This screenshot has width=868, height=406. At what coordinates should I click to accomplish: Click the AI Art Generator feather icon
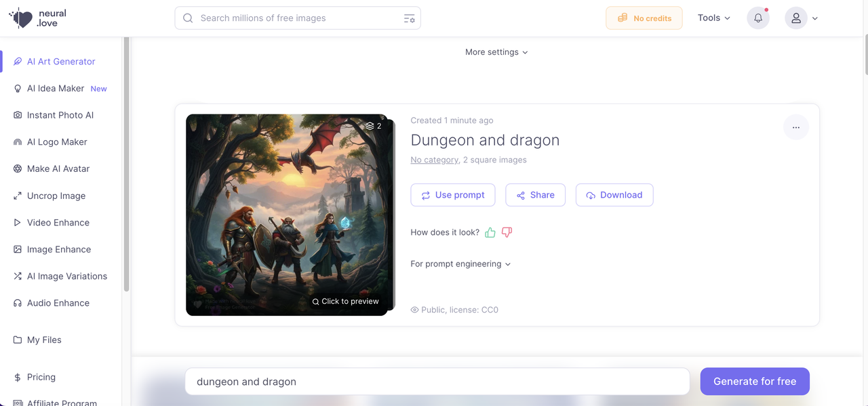click(x=18, y=62)
